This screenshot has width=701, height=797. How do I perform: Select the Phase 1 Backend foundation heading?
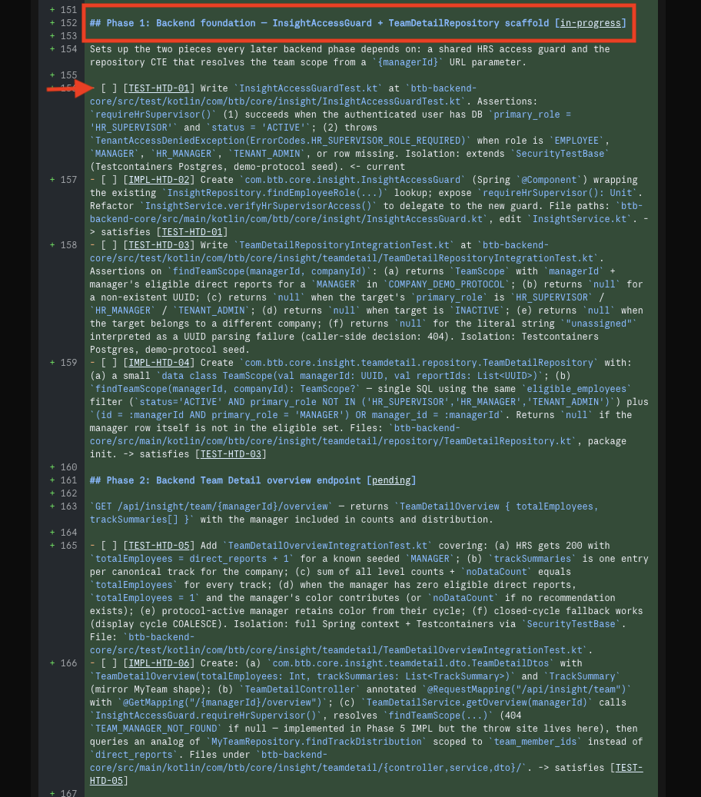(x=358, y=23)
